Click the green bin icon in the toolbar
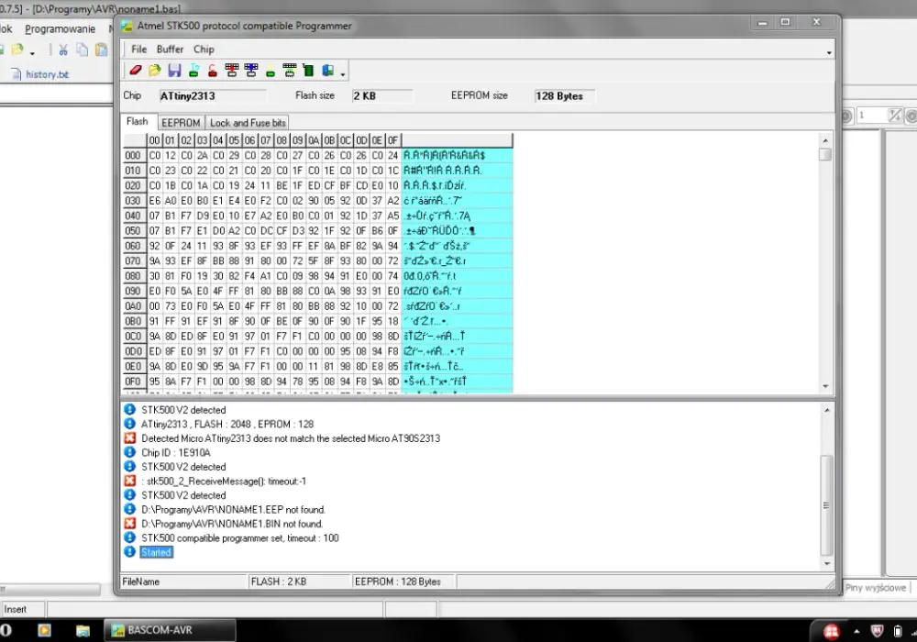The image size is (917, 642). pos(308,71)
